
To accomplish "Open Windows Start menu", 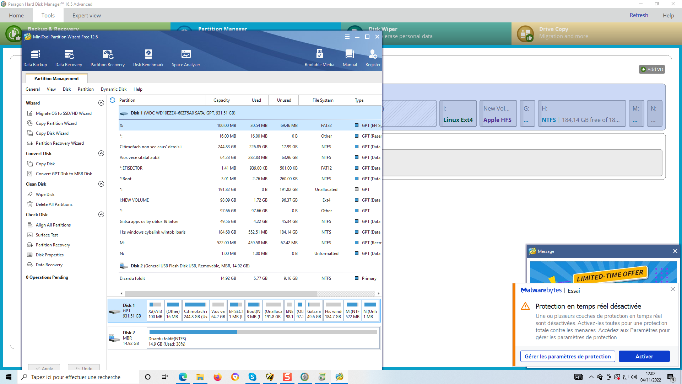I will (9, 377).
